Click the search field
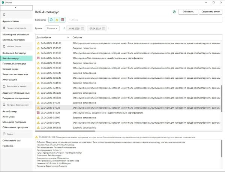Image resolution: width=225 pixels, height=172 pixels. 145,20
